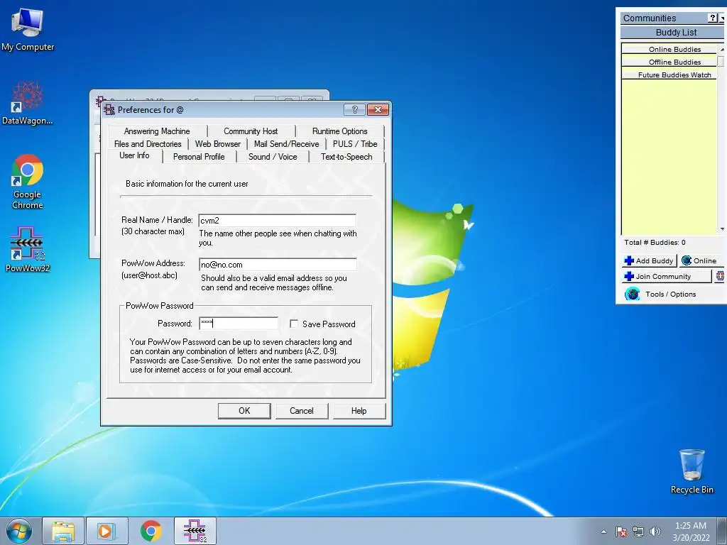The image size is (727, 545).
Task: Click the Preferences dialog help question button
Action: 354,110
